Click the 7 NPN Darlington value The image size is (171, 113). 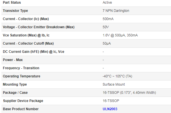(116, 11)
